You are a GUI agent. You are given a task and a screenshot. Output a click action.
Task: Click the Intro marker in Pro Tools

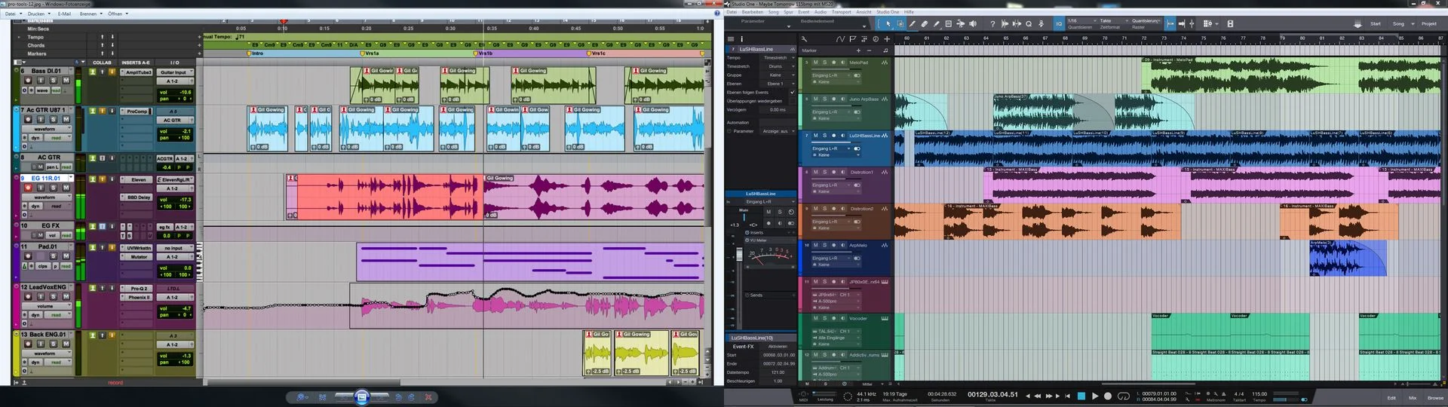pyautogui.click(x=258, y=54)
